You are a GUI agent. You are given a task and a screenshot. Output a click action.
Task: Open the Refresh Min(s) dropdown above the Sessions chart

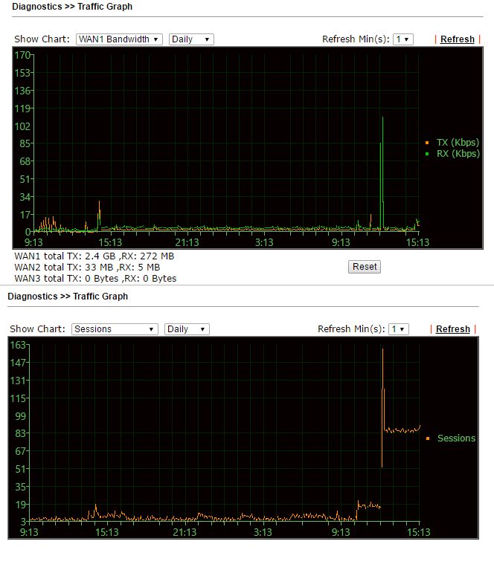click(x=399, y=329)
